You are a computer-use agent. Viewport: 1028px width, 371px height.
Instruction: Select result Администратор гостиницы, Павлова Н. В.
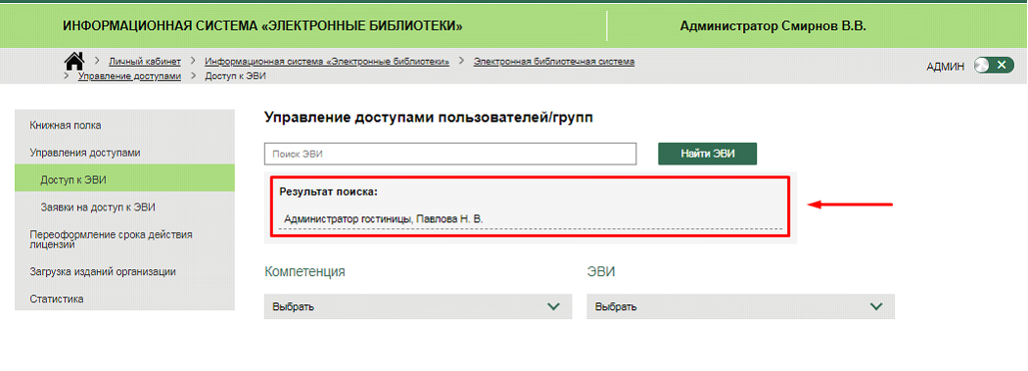(x=384, y=218)
